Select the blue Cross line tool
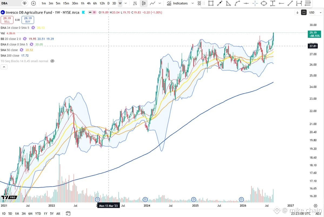The height and width of the screenshot is (217, 324). [255, 3]
